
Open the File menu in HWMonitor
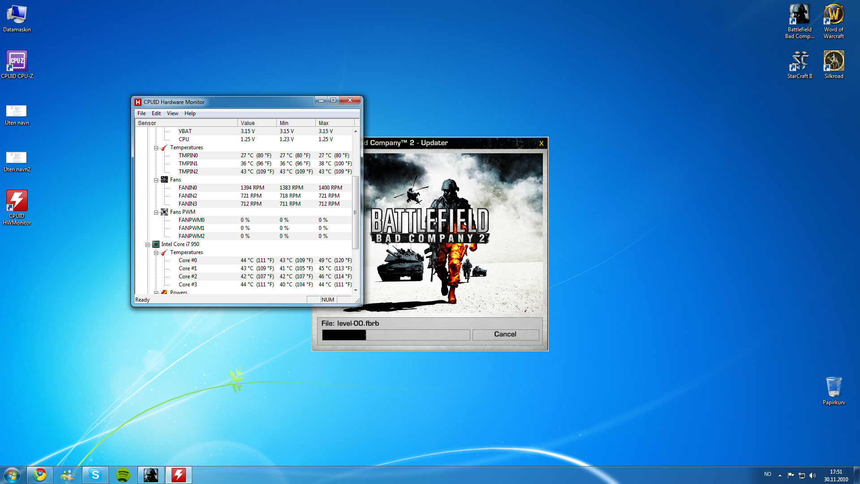pyautogui.click(x=142, y=113)
